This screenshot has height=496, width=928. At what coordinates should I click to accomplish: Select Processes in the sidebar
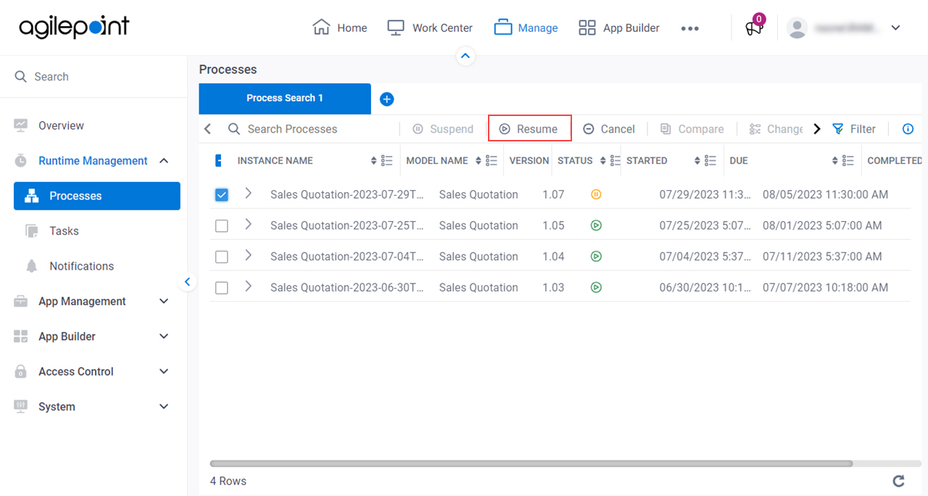tap(96, 196)
